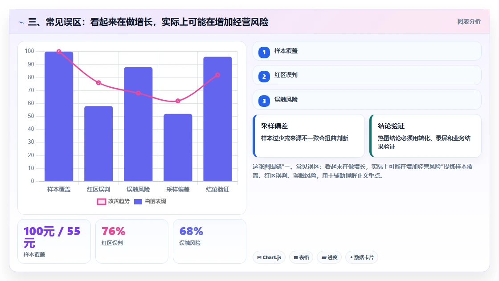The image size is (499, 281).
Task: Click the trend line point above 红区误判
Action: [98, 83]
